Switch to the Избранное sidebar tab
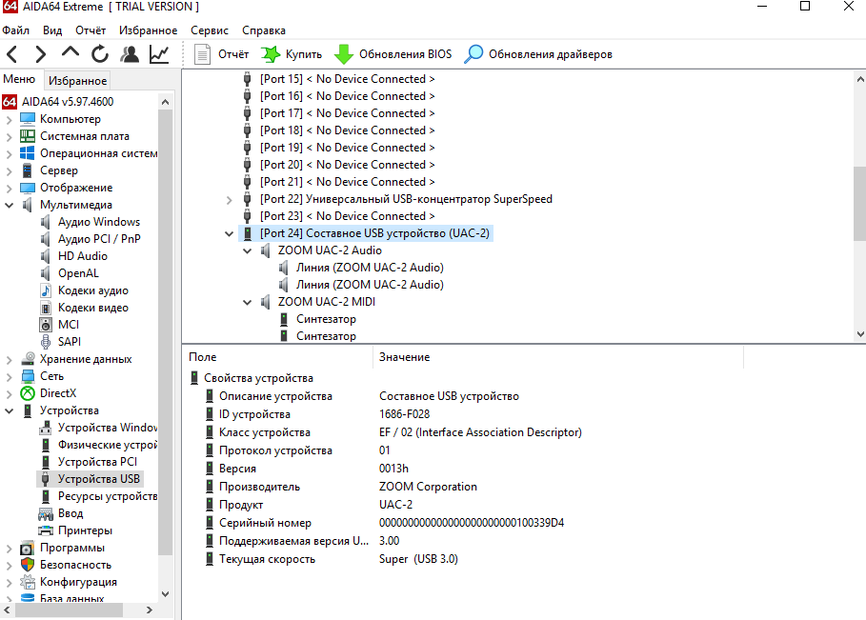The width and height of the screenshot is (866, 620). tap(77, 81)
